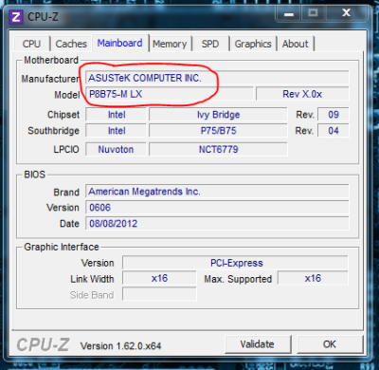Click the BIOS date 08/08/2012 field

[217, 224]
